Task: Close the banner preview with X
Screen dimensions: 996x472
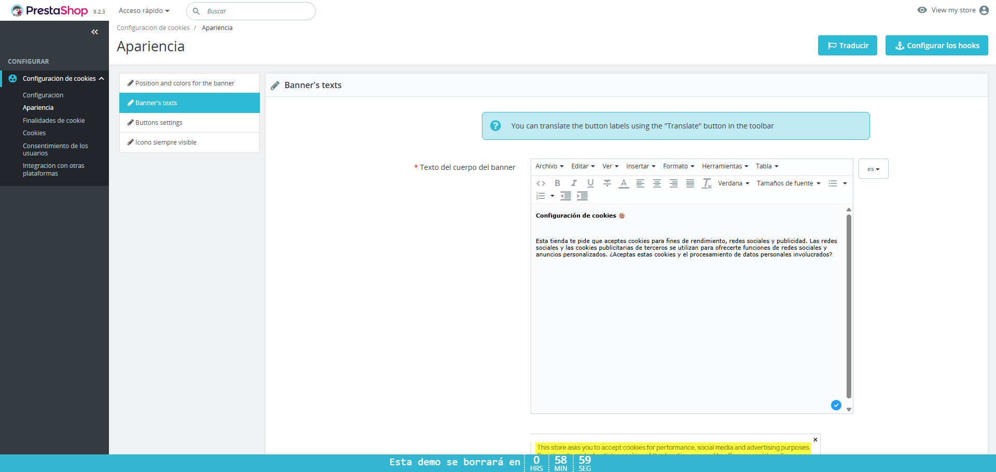Action: click(x=815, y=439)
